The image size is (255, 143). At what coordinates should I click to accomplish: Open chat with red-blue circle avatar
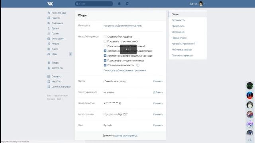[x=250, y=95]
